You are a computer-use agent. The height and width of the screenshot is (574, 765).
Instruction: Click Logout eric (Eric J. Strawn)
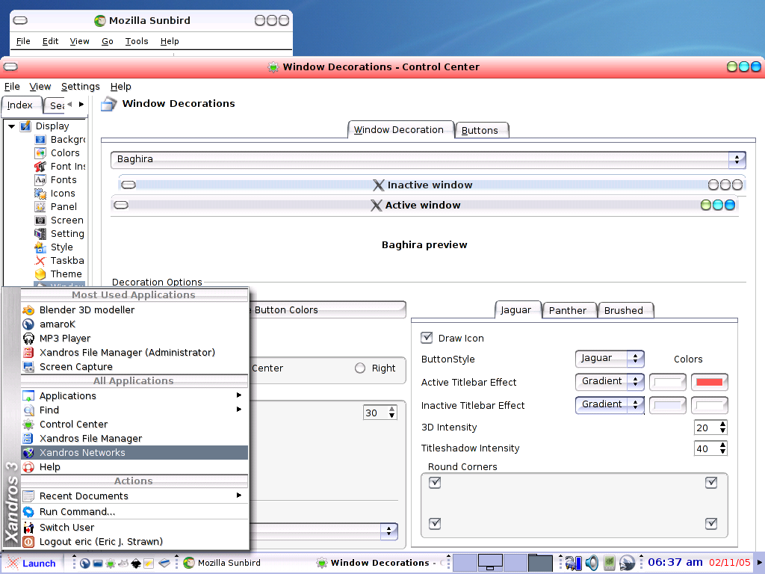134,541
